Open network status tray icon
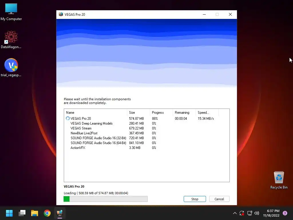Viewport: 293px width, 220px height. pos(250,213)
